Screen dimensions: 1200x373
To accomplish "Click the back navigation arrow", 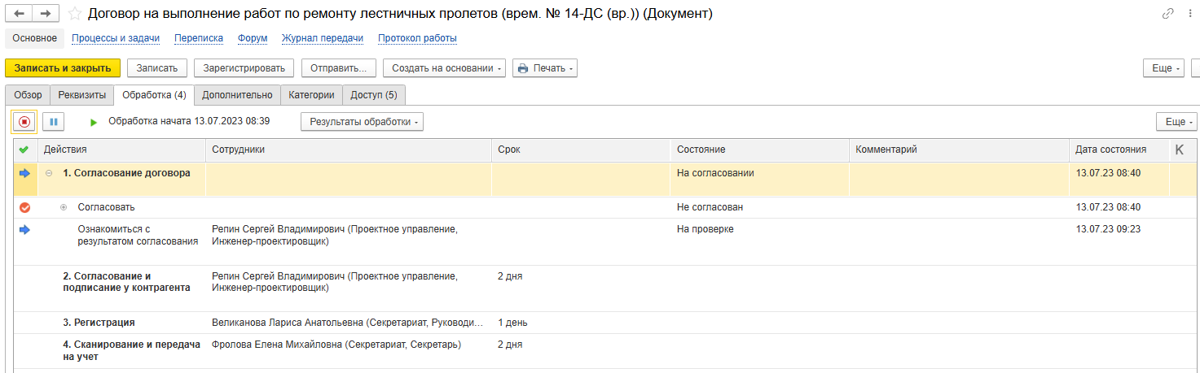I will [x=19, y=14].
